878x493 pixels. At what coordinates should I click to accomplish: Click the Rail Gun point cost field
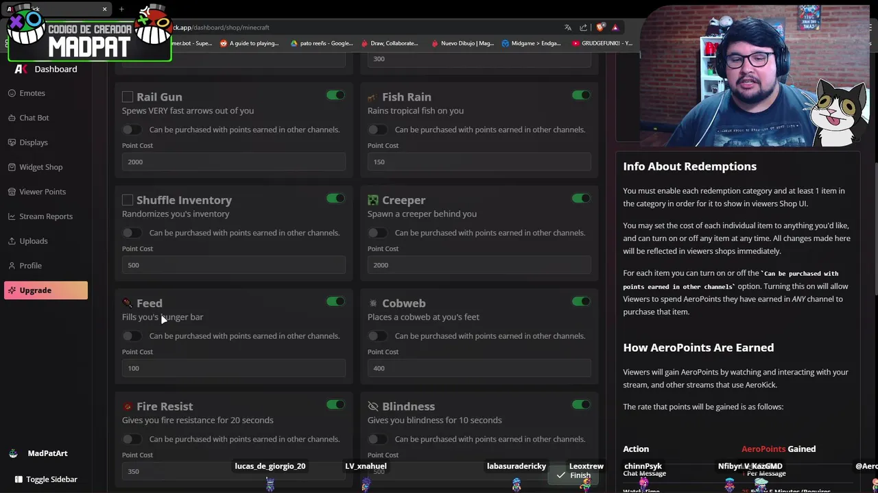[234, 162]
